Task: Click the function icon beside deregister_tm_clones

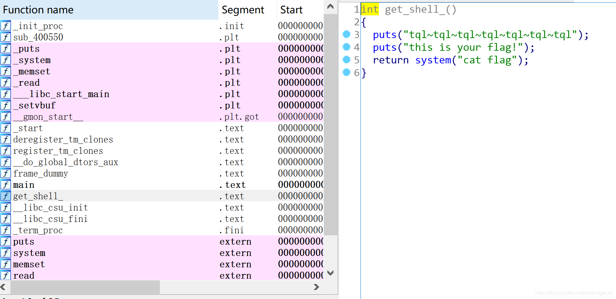Action: (6, 139)
